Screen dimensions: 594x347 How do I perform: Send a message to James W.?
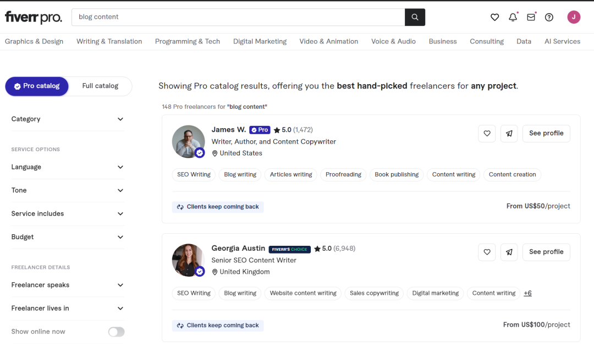pyautogui.click(x=509, y=133)
